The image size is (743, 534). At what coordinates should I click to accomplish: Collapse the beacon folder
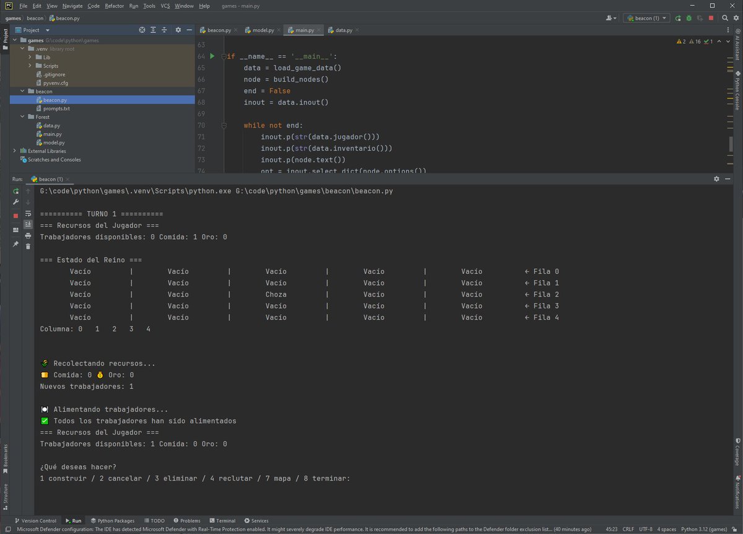coord(22,91)
